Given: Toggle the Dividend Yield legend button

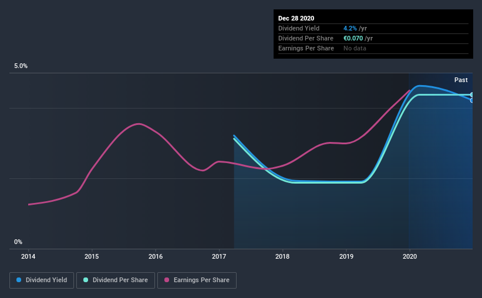Looking at the screenshot, I should [x=42, y=280].
